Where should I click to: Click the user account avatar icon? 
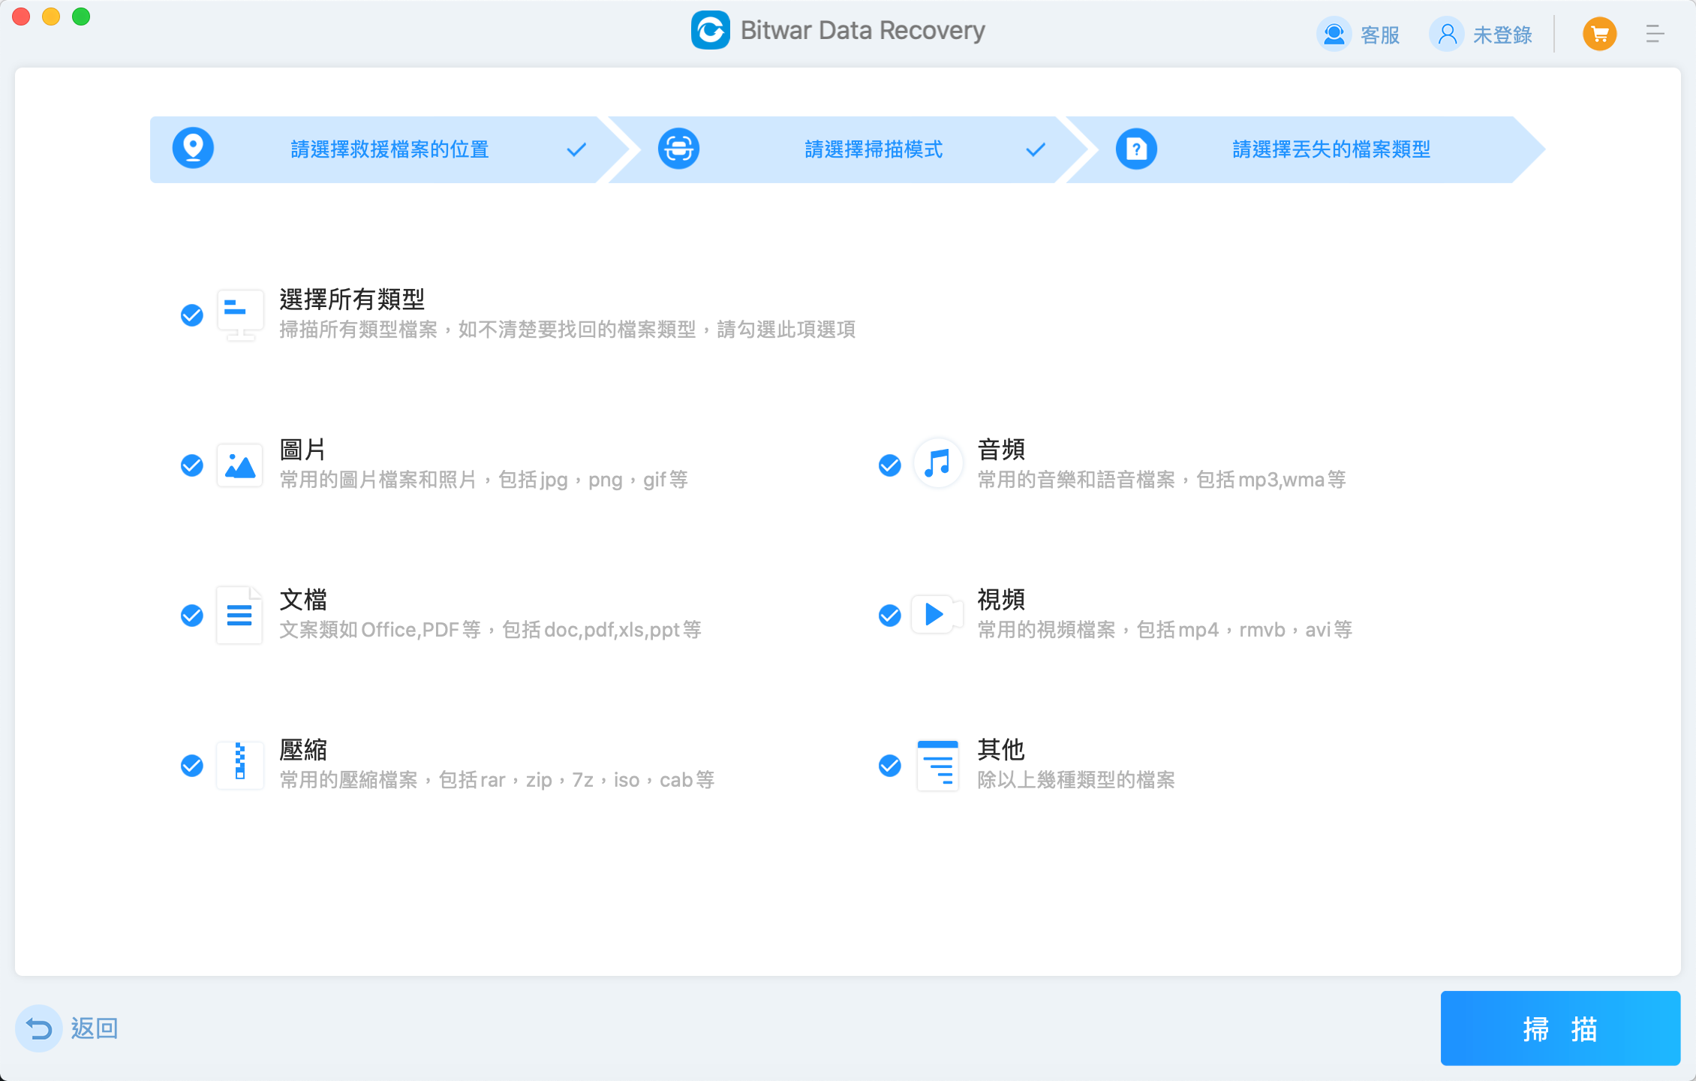(x=1447, y=34)
